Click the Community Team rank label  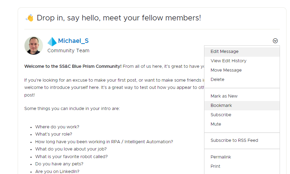[x=68, y=51]
